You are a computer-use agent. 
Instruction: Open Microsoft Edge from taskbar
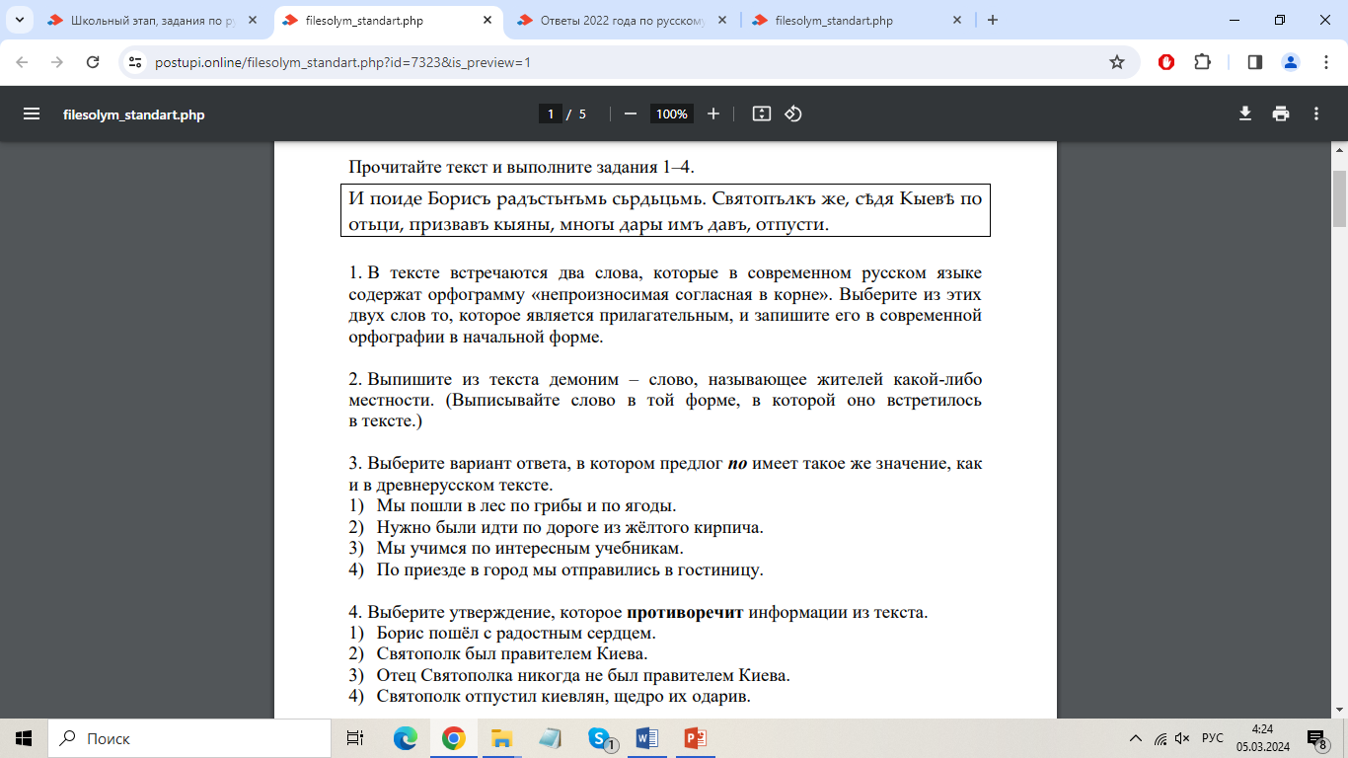coord(406,738)
